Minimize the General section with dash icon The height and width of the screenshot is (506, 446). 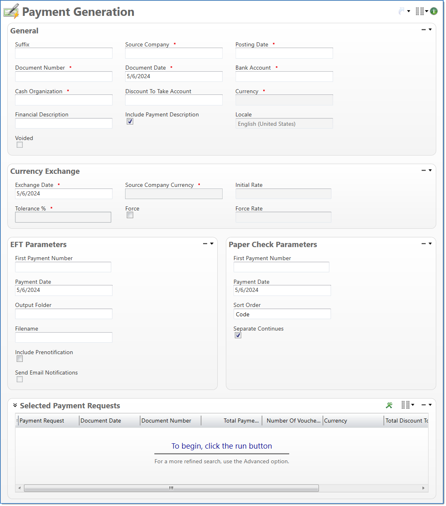tap(424, 30)
